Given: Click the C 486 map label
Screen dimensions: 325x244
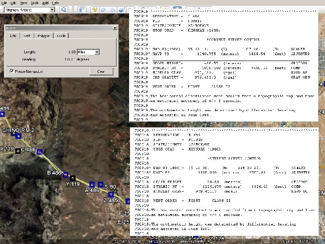Looking at the screenshot, I should point(28,150).
